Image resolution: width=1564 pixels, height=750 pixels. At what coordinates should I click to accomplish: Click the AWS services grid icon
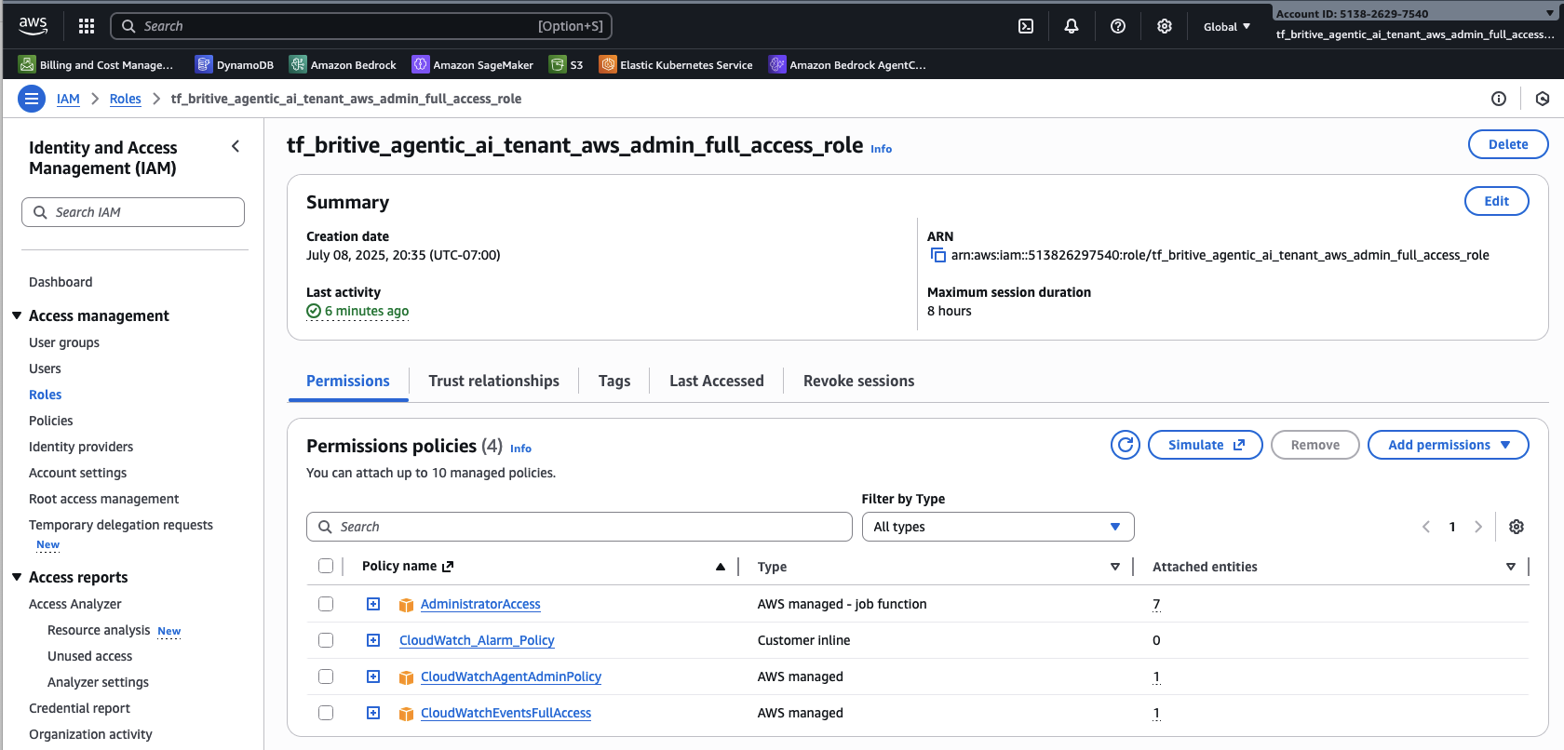pos(87,26)
